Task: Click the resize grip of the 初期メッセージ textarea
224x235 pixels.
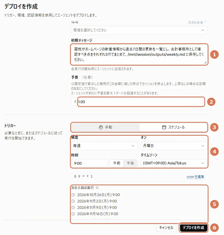Action: pos(205,63)
